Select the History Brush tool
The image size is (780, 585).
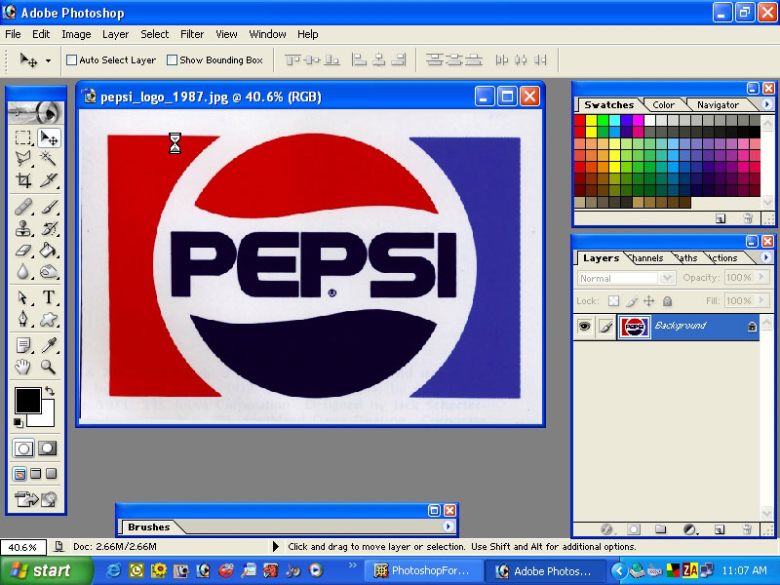pyautogui.click(x=49, y=228)
